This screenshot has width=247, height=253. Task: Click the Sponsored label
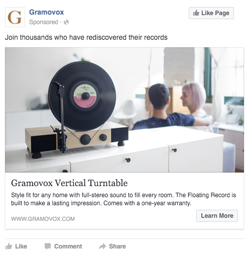tap(44, 22)
